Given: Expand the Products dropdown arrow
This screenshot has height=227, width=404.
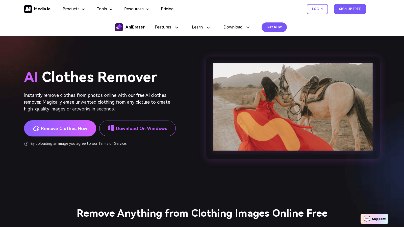Looking at the screenshot, I should point(83,9).
